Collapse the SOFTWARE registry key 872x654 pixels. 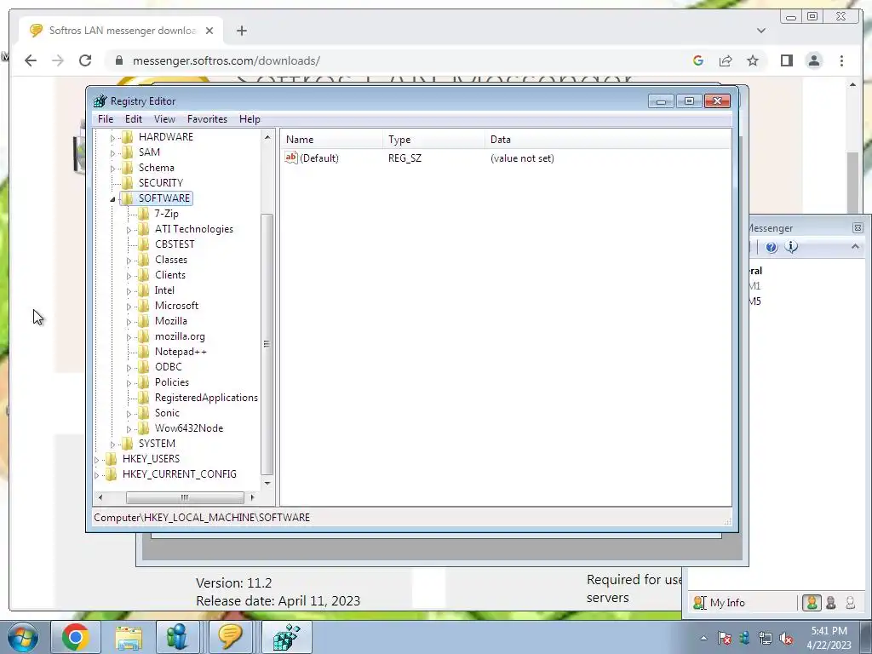tap(112, 198)
